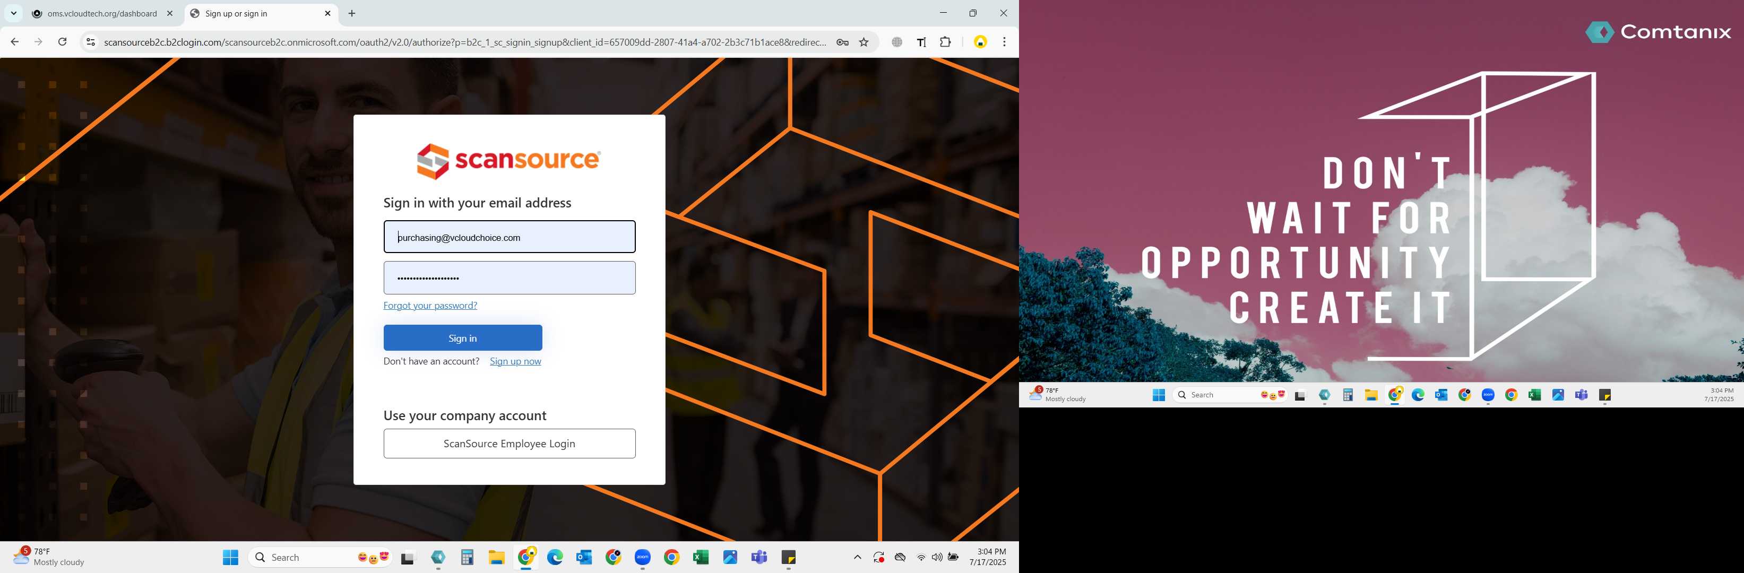Click the masked password field

coord(509,278)
